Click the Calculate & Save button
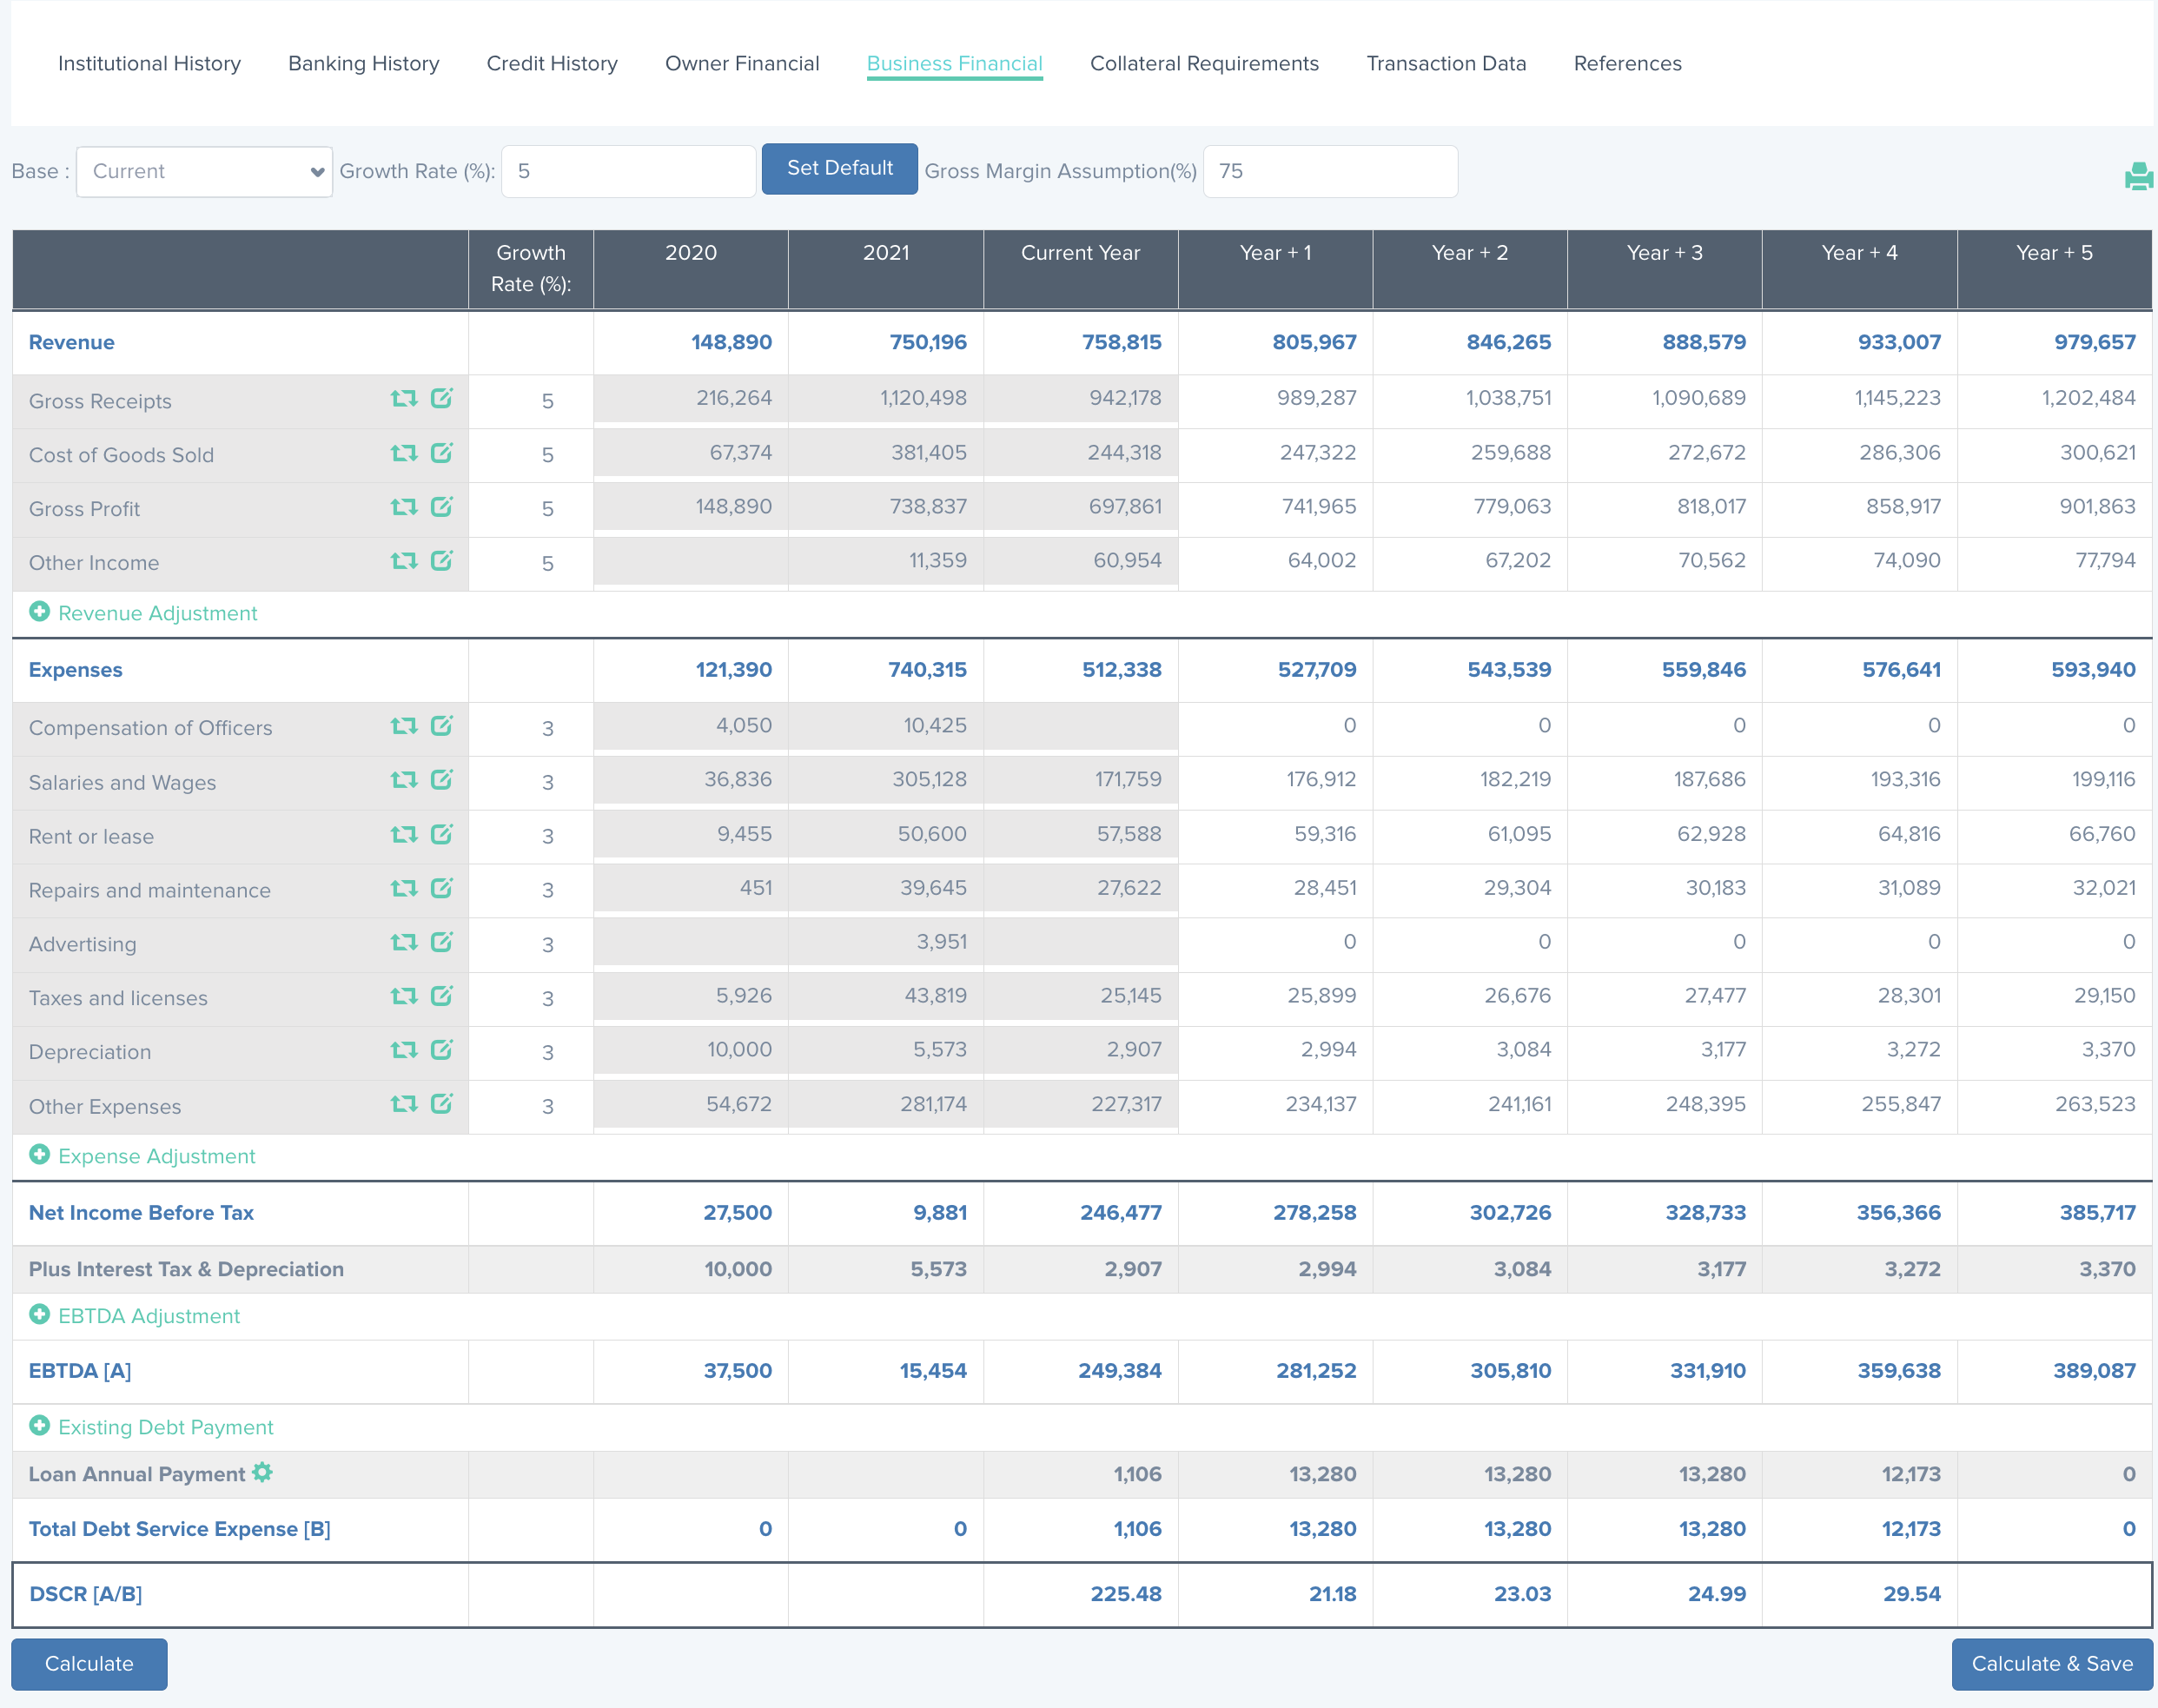Image resolution: width=2158 pixels, height=1708 pixels. click(x=2051, y=1664)
